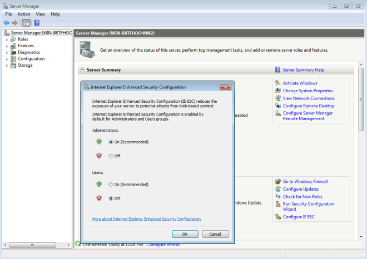Click the Run Security Configuration Wizard link
367x259 pixels.
309,206
